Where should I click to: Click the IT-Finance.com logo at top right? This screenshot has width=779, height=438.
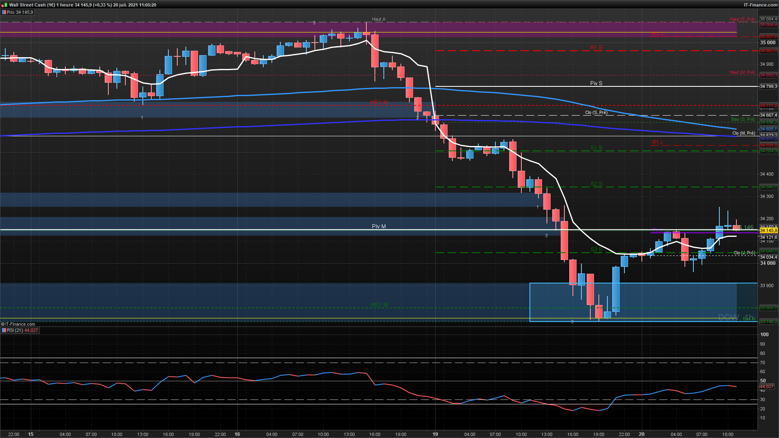pos(760,5)
